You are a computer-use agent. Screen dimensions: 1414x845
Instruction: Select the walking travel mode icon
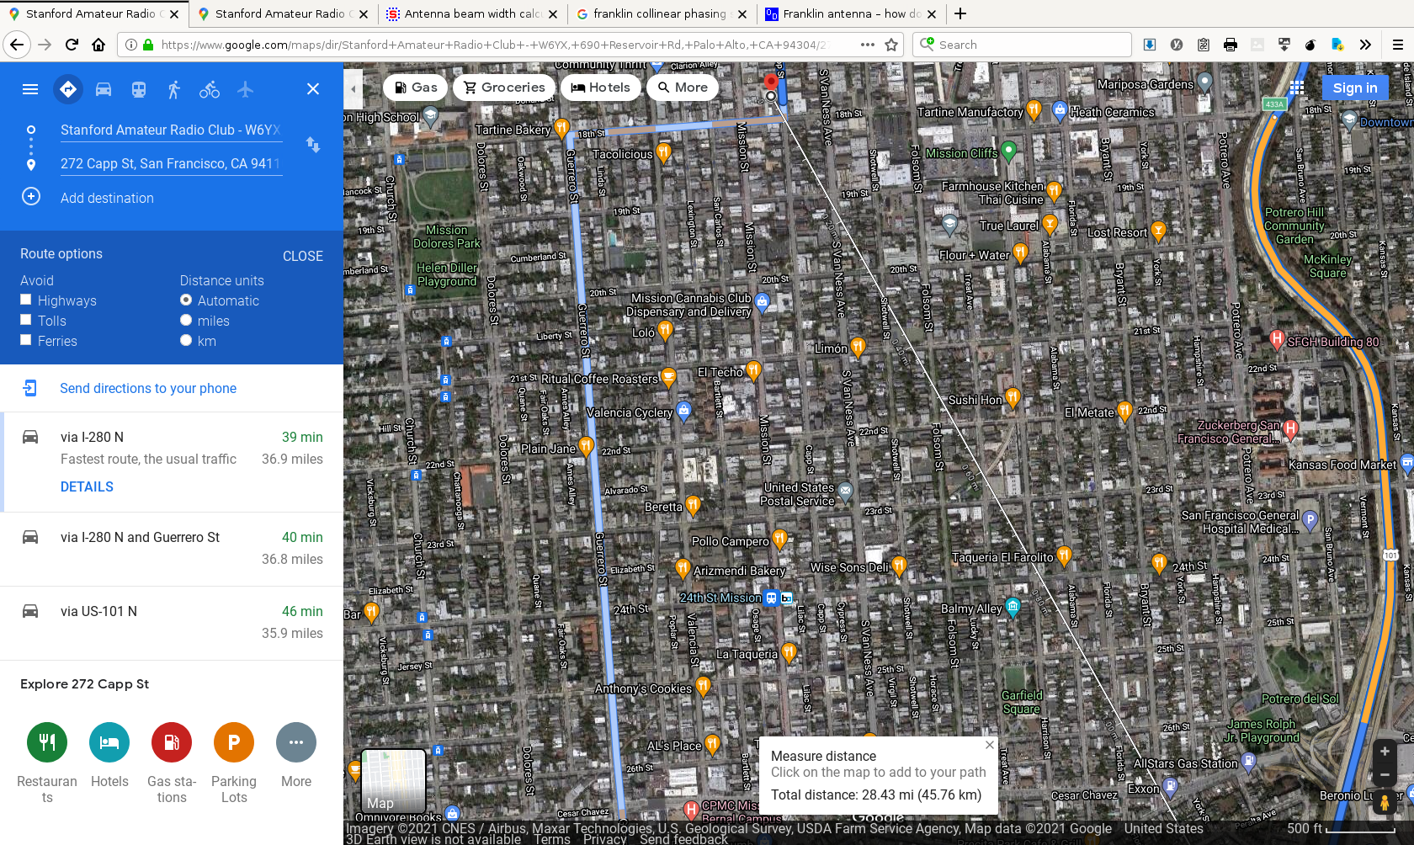tap(173, 89)
